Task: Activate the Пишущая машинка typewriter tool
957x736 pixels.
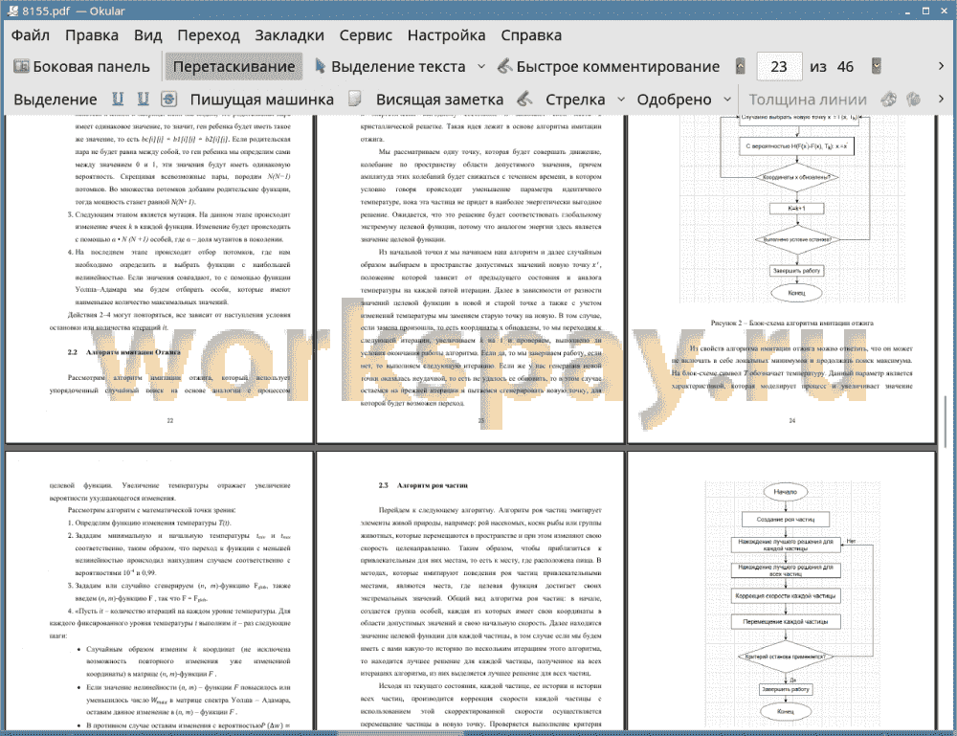Action: (262, 100)
